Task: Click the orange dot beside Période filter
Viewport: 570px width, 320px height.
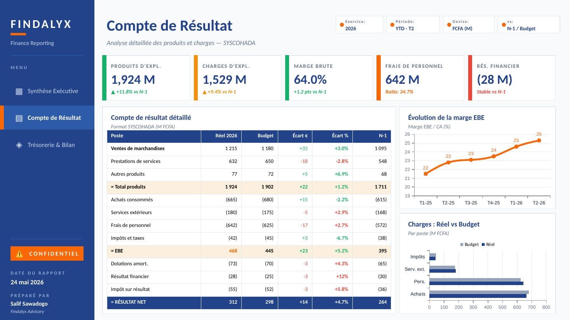Action: click(392, 25)
